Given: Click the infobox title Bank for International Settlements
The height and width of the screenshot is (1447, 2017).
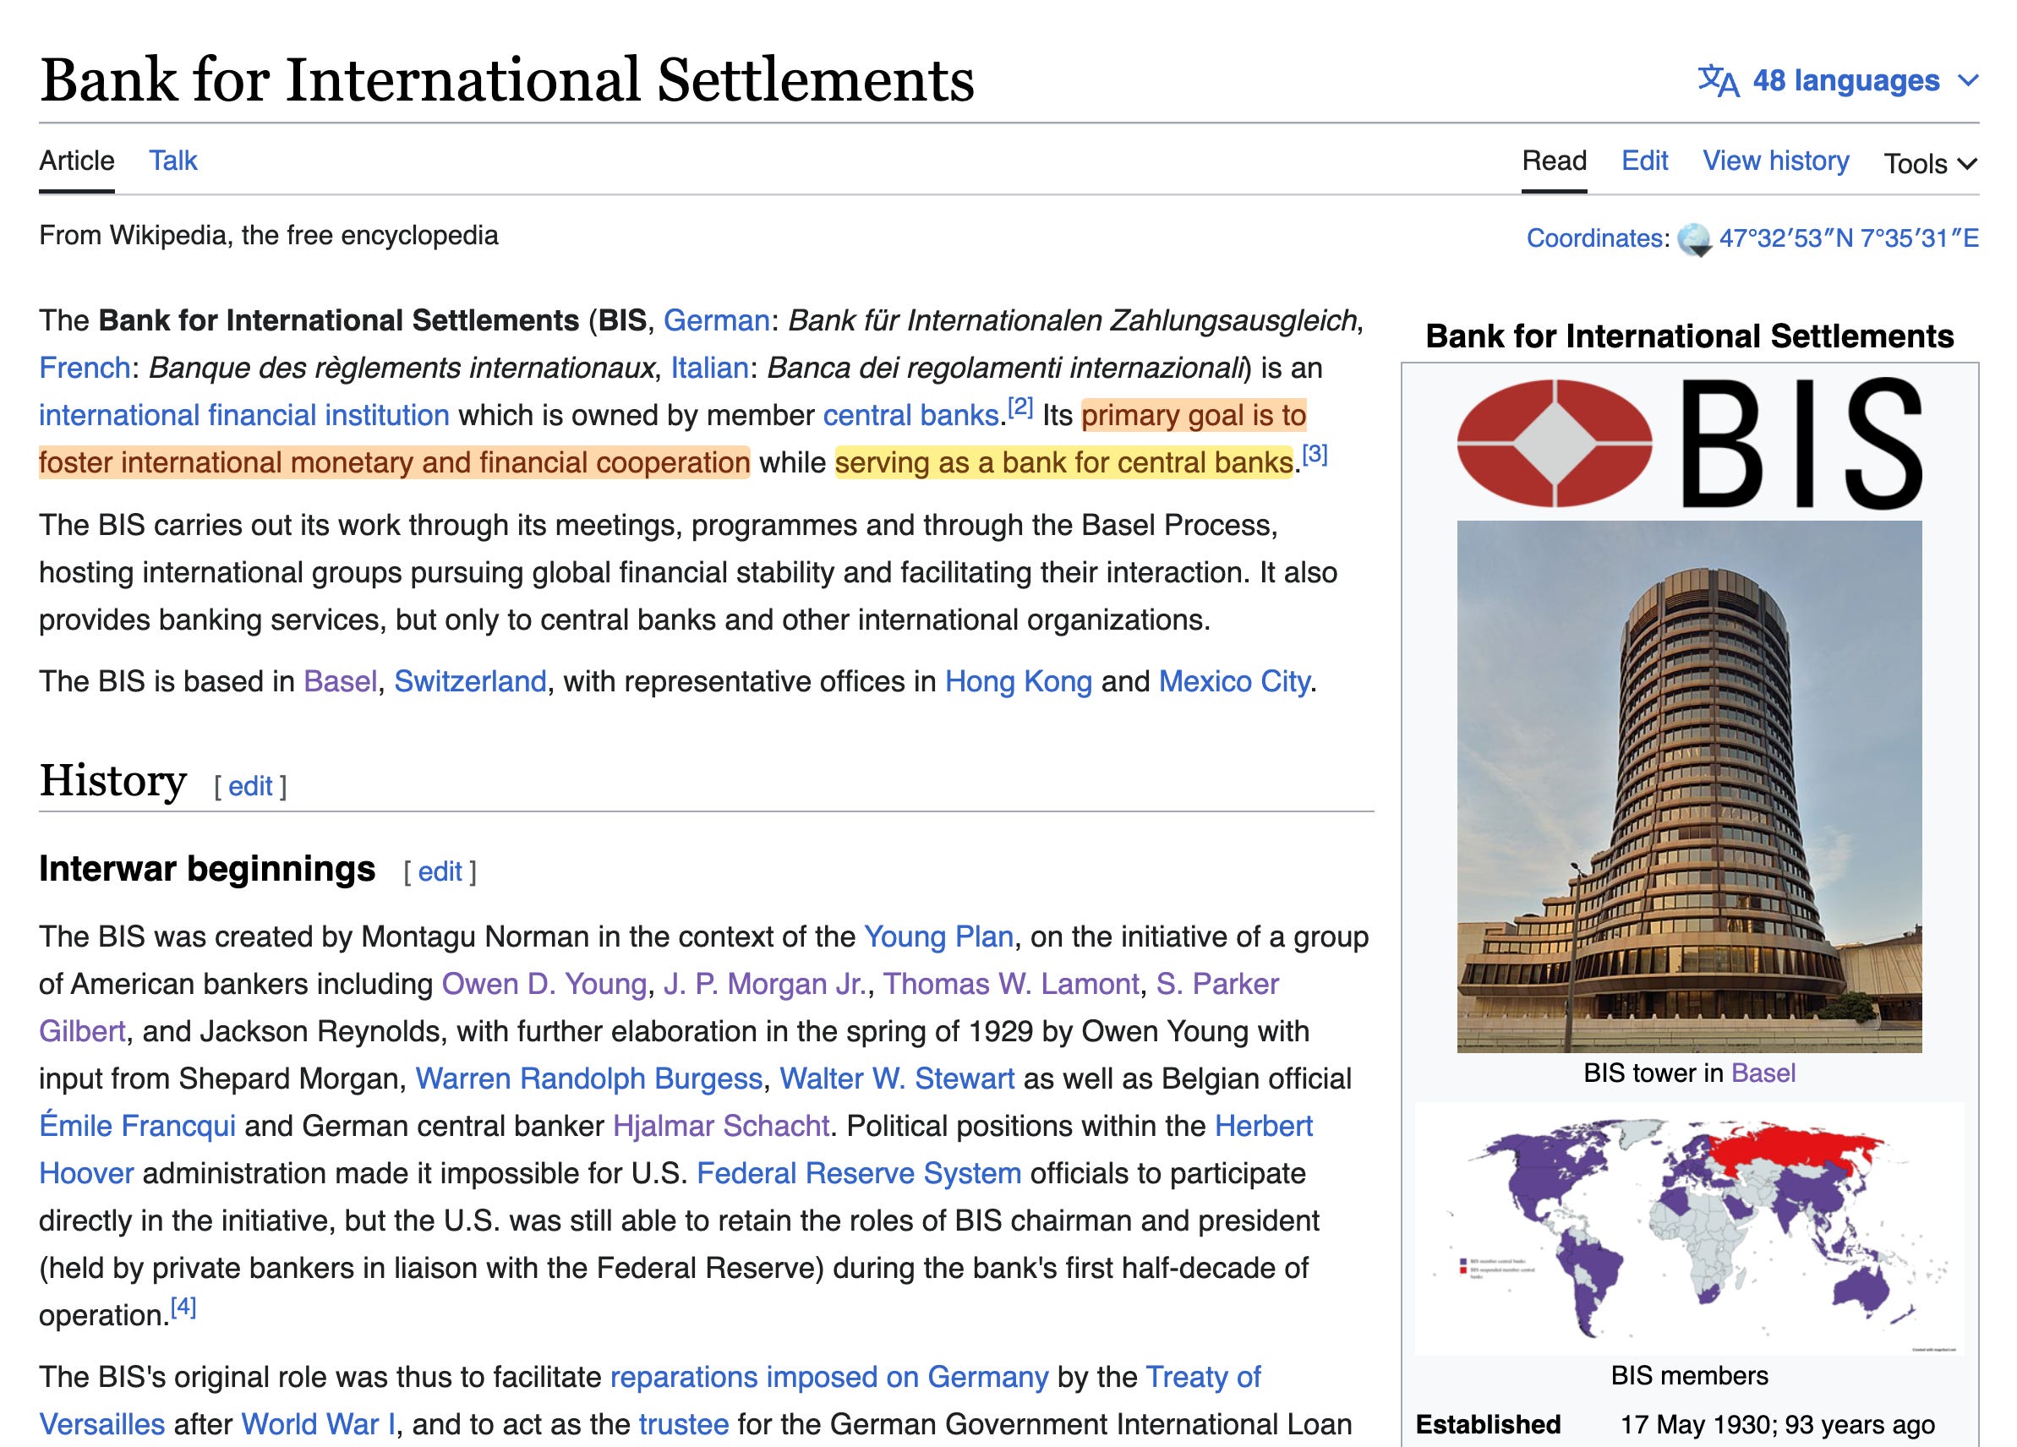Looking at the screenshot, I should (x=1689, y=336).
